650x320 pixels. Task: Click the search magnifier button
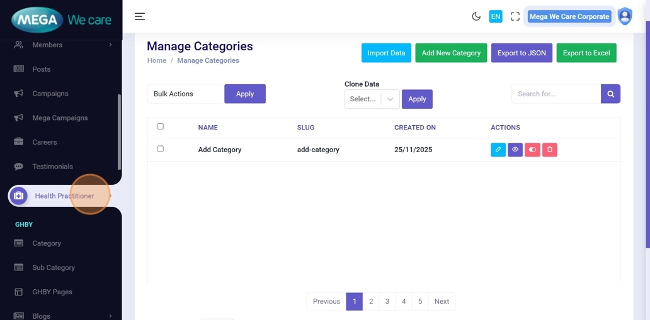click(610, 94)
